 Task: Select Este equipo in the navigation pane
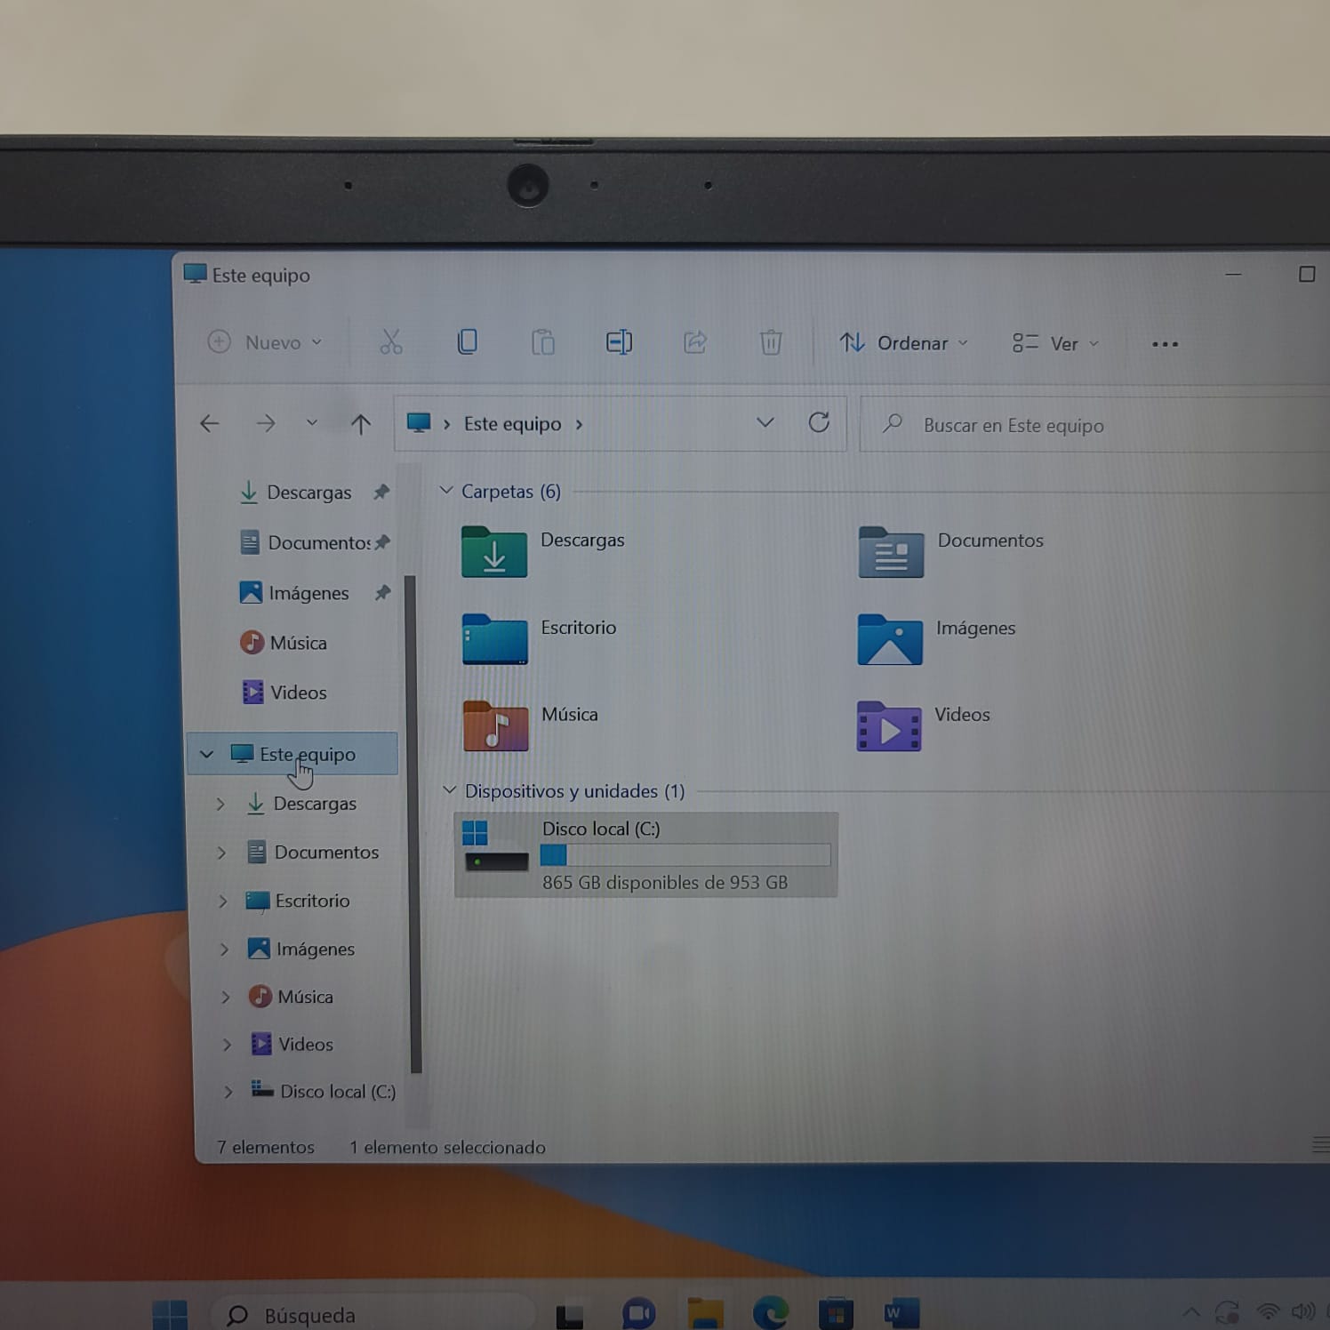click(293, 754)
